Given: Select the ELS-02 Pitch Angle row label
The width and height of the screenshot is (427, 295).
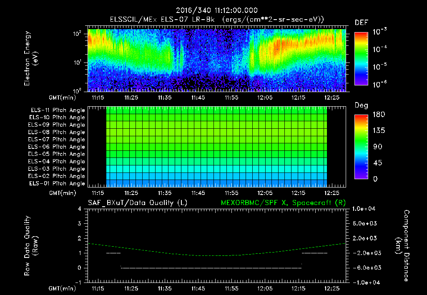Looking at the screenshot, I should (x=57, y=176).
